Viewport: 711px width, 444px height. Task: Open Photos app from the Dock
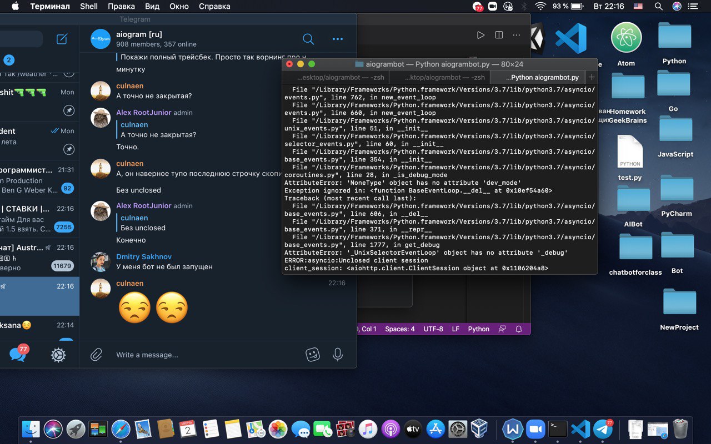pyautogui.click(x=278, y=429)
